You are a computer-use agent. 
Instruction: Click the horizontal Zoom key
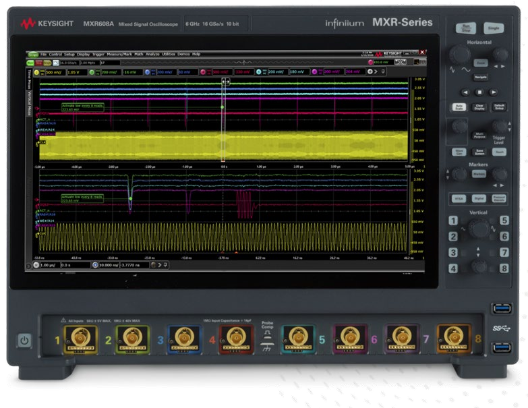pos(481,63)
